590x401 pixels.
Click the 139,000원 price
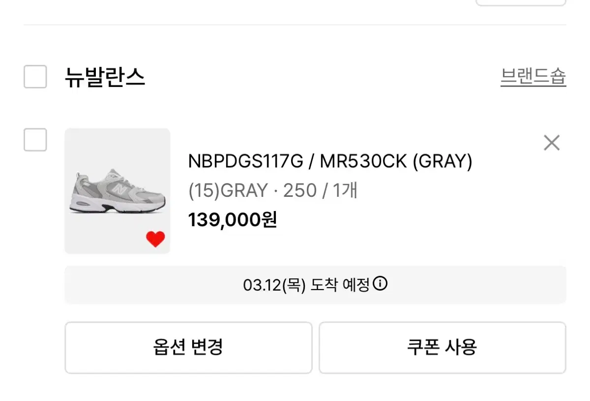(x=233, y=220)
